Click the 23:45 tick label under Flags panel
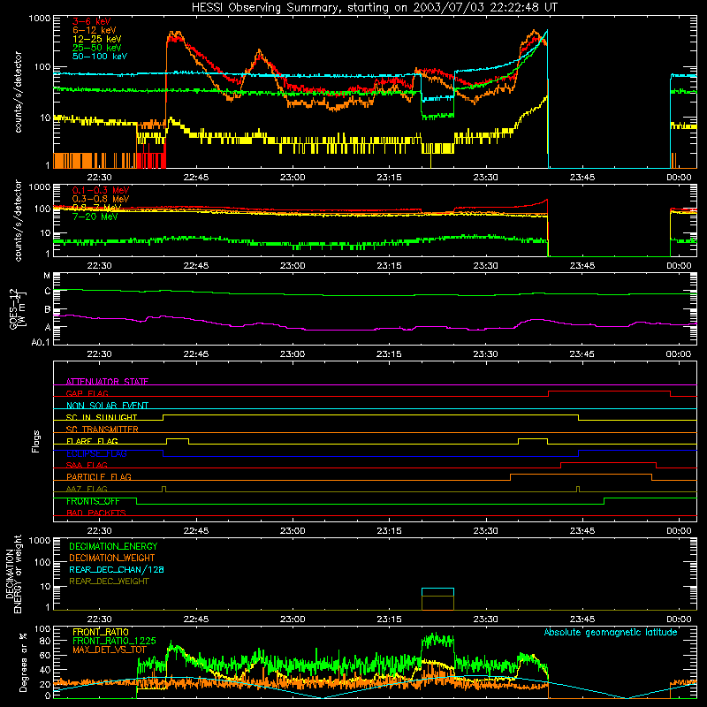The width and height of the screenshot is (707, 707). pyautogui.click(x=582, y=531)
